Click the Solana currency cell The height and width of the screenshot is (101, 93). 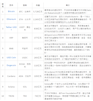[11, 87]
